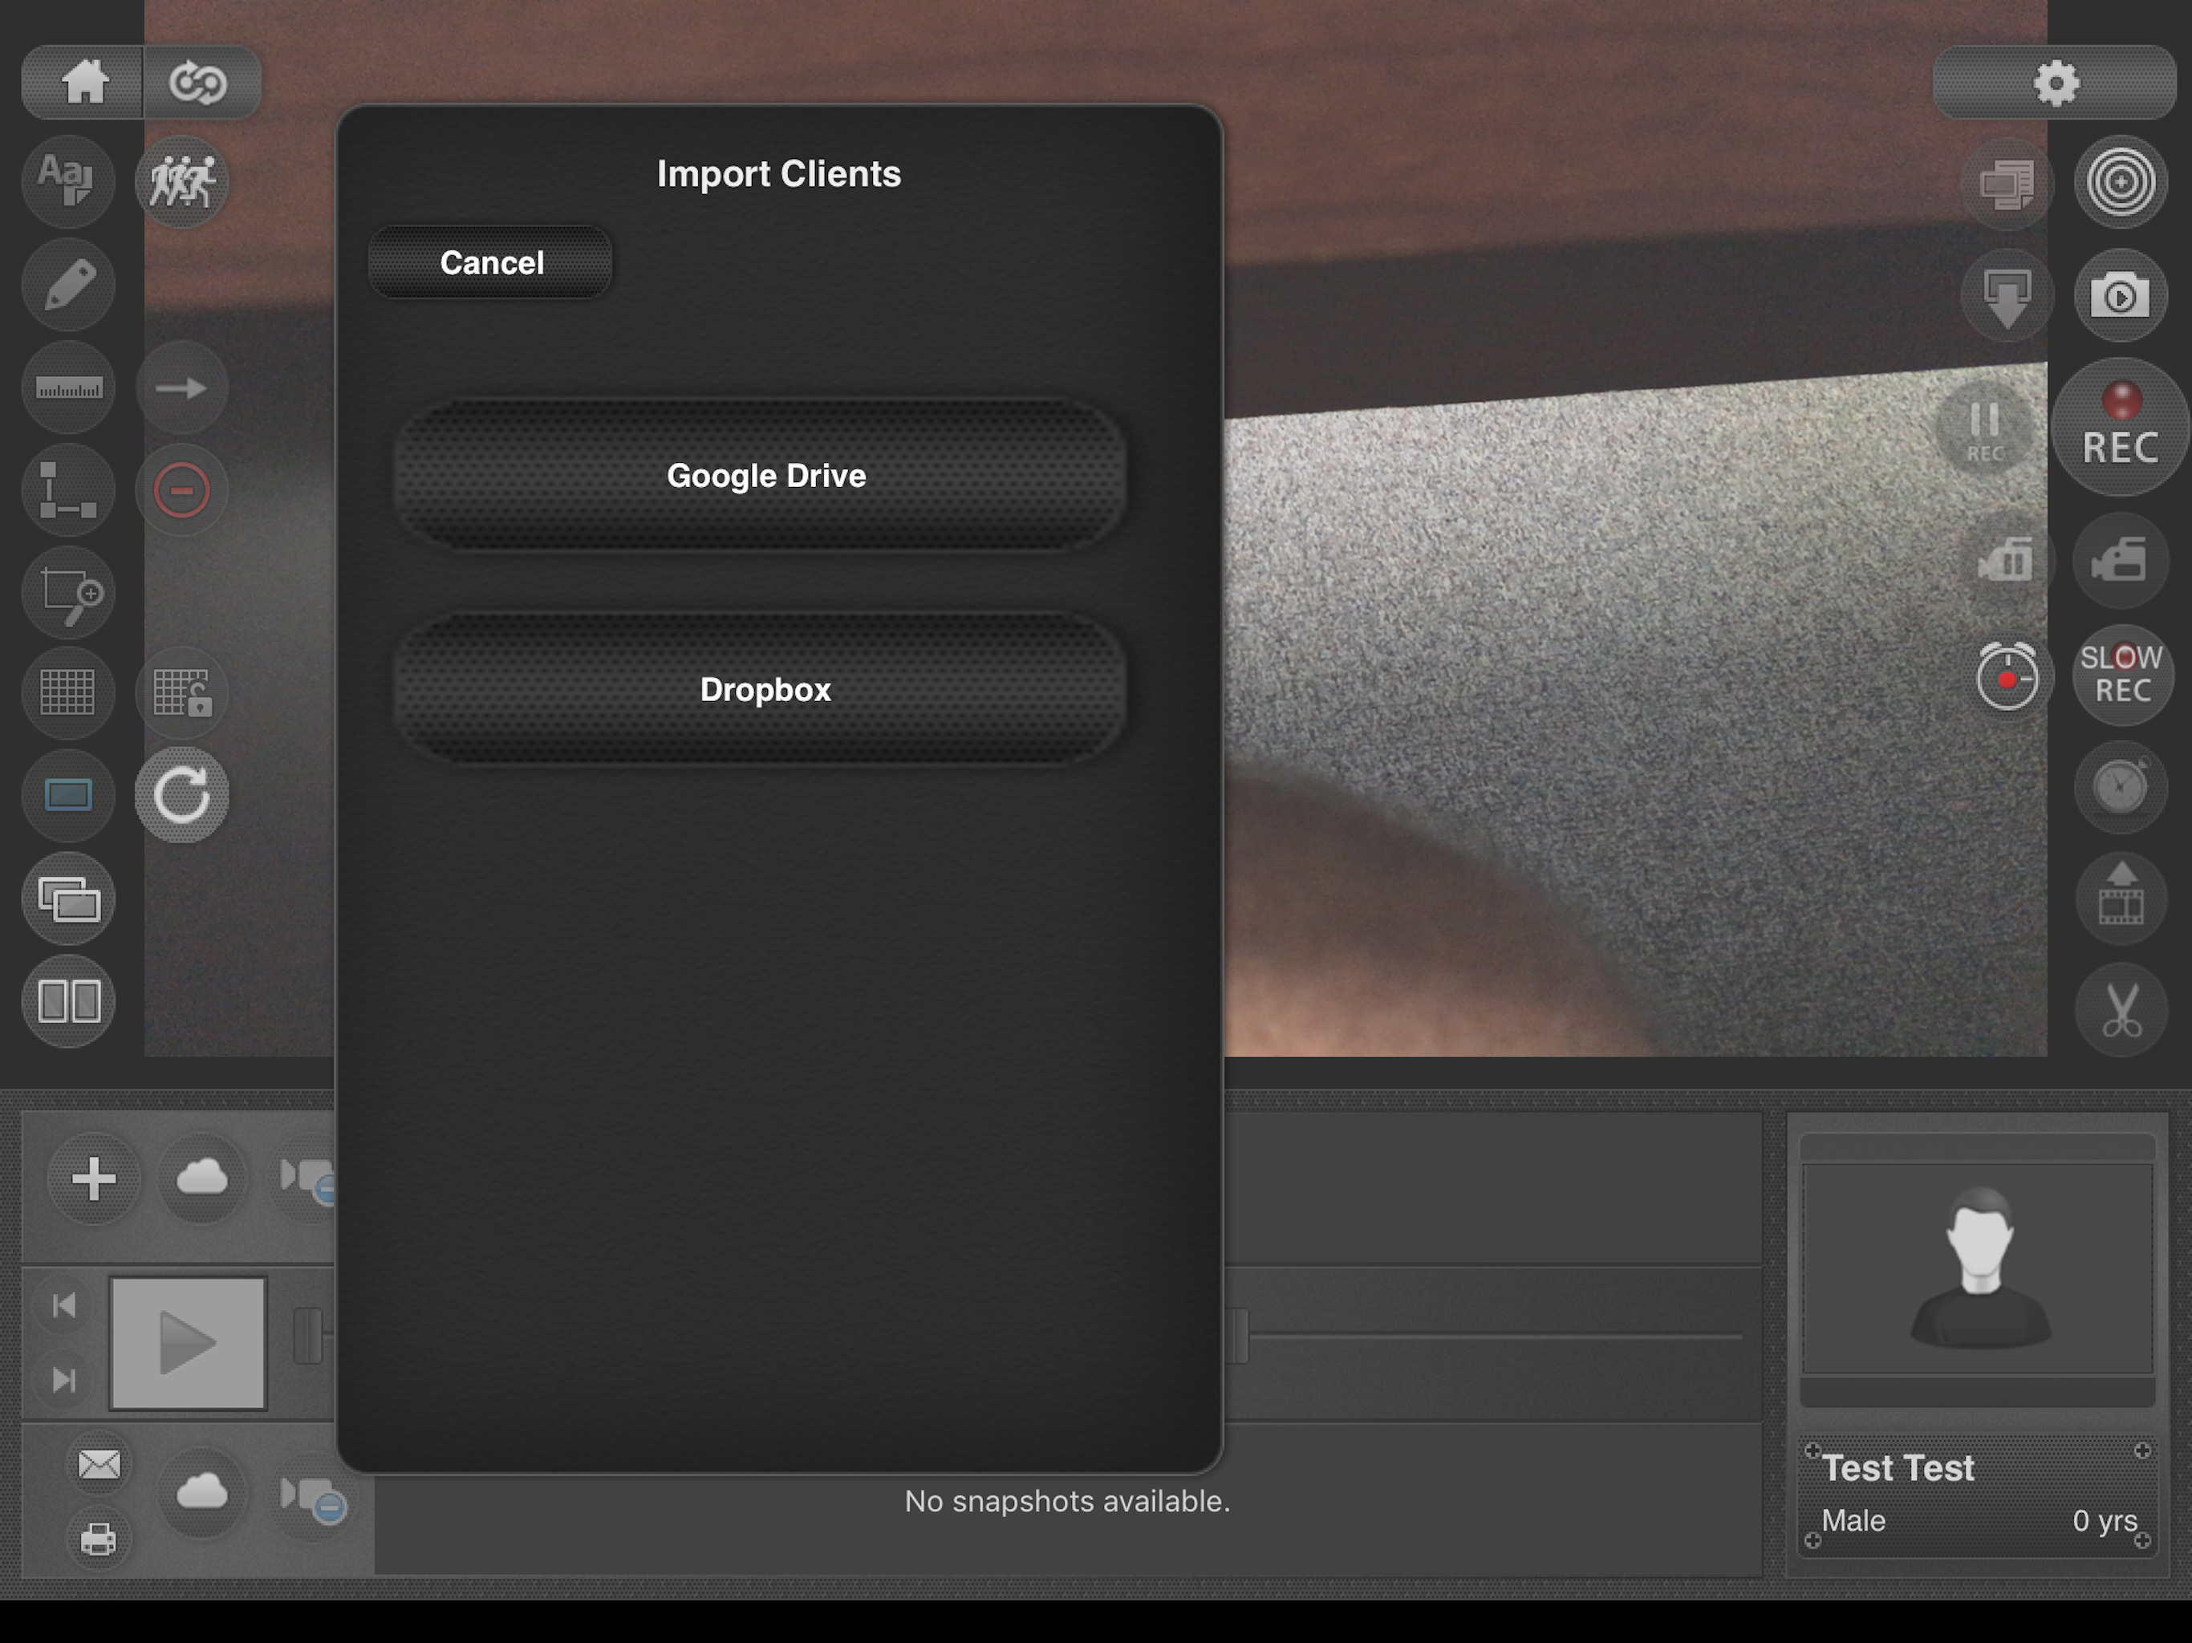Switch to split-screen compare view
This screenshot has width=2192, height=1643.
(67, 1001)
